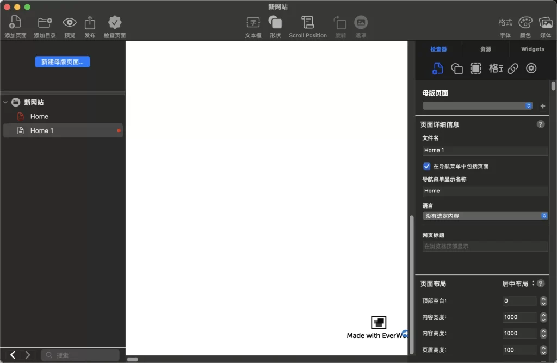Click the Add Directory (添加目录) toolbar icon
Image resolution: width=557 pixels, height=363 pixels.
click(45, 22)
